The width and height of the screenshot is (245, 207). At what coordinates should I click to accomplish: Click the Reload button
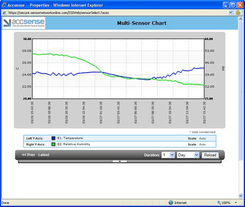click(x=210, y=155)
